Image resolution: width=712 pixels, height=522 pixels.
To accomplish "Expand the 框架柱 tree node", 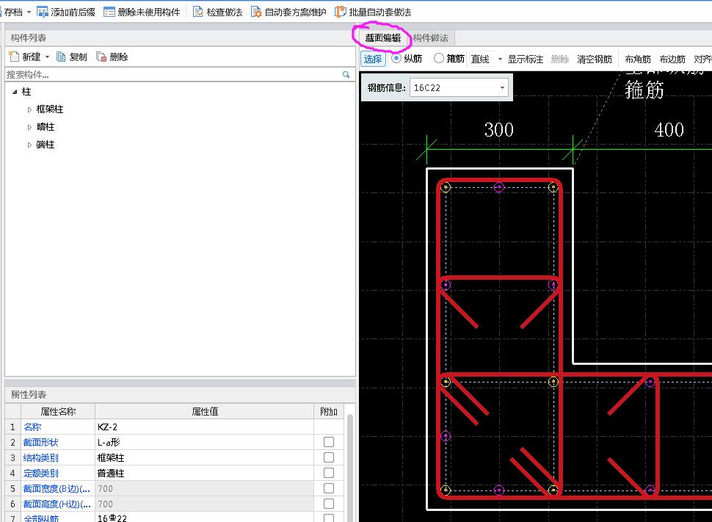I will coord(29,109).
